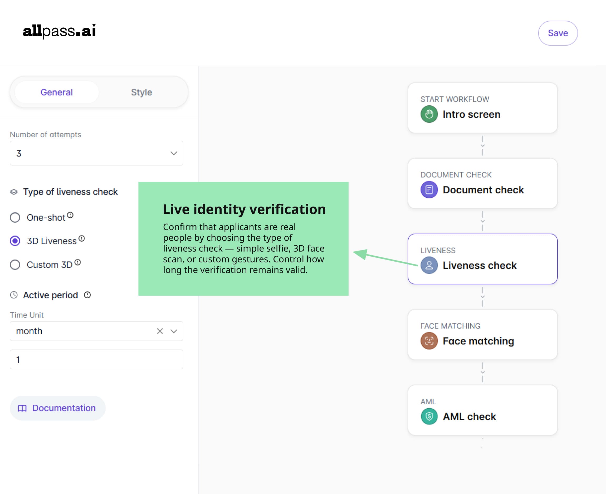Click the active period value field
The width and height of the screenshot is (606, 494).
pos(96,359)
